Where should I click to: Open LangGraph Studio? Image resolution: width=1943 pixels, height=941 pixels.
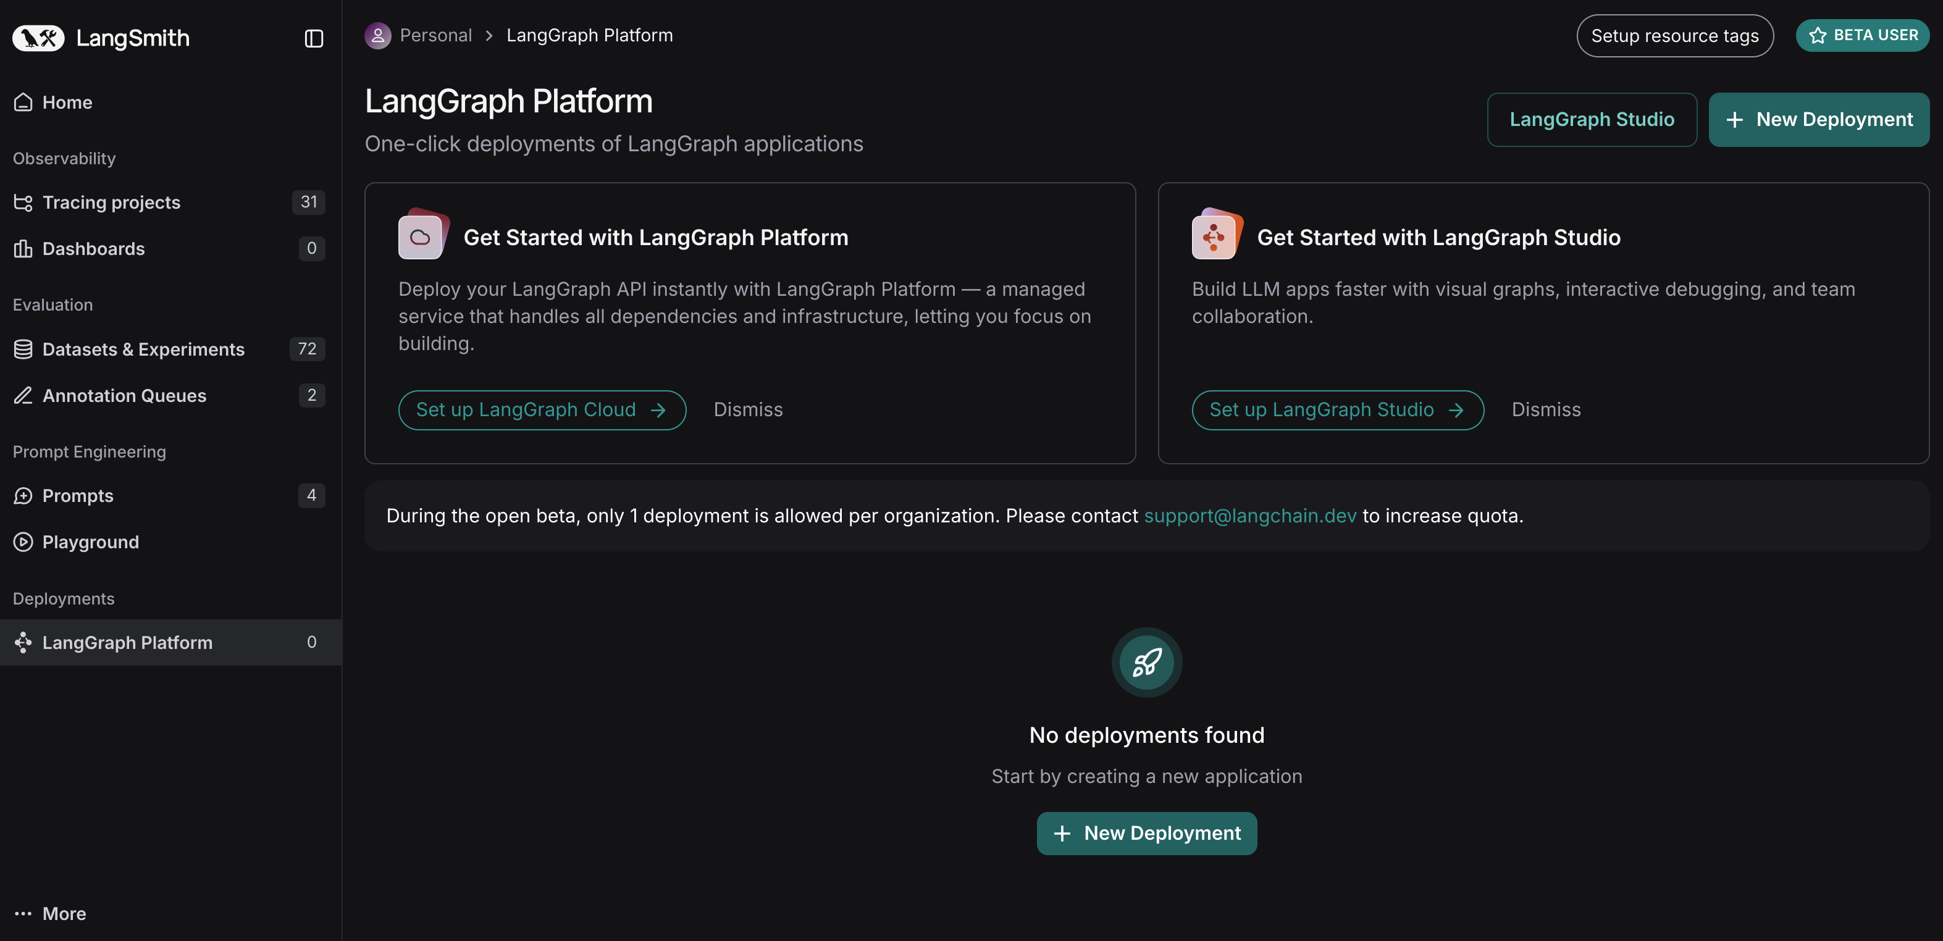pos(1592,120)
